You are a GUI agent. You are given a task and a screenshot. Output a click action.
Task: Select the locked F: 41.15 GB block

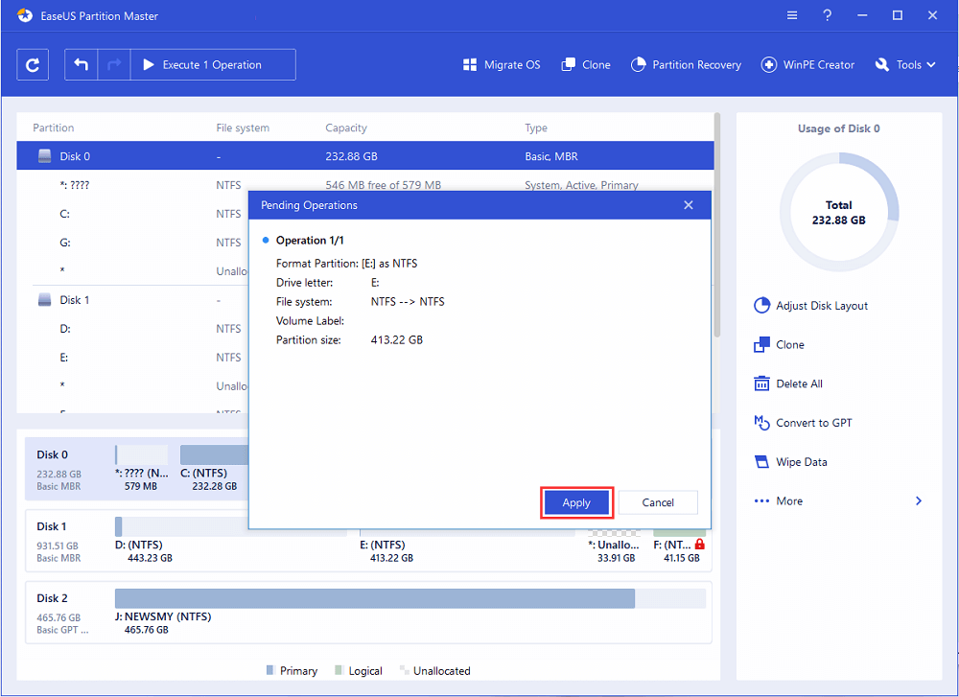click(680, 546)
